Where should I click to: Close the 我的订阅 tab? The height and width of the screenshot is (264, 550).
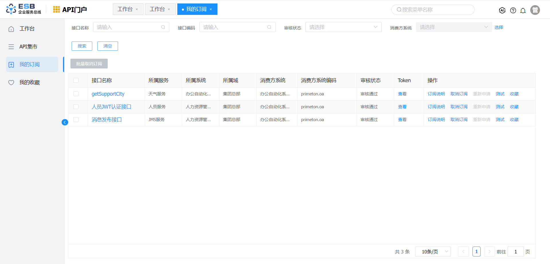tap(211, 9)
